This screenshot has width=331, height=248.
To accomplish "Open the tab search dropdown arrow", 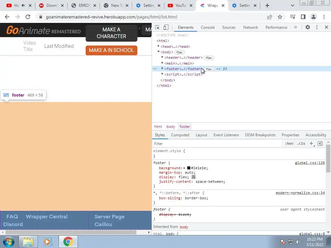I will pos(292,6).
